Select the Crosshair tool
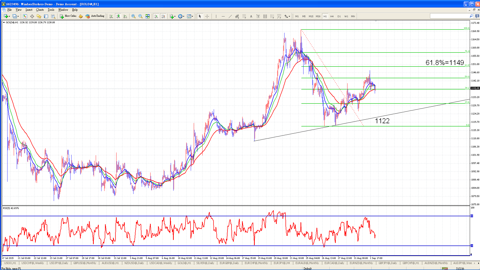 [207, 16]
